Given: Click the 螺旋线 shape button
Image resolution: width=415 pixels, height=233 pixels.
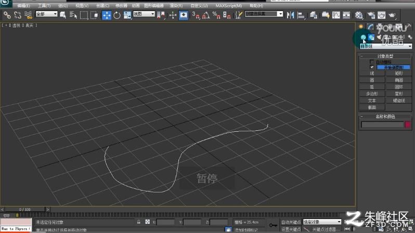Looking at the screenshot, I should [398, 101].
